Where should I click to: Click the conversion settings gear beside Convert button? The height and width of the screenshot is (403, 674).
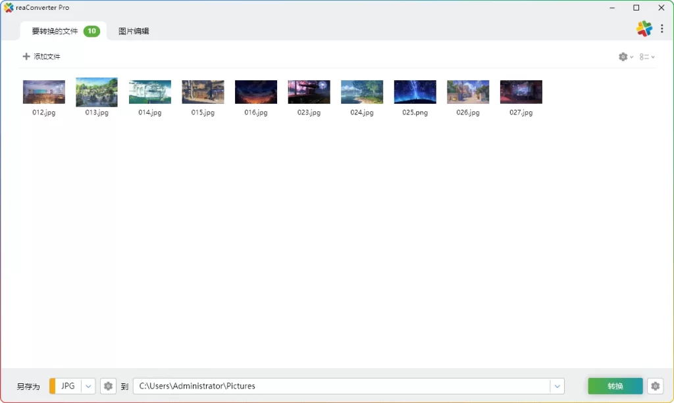656,386
